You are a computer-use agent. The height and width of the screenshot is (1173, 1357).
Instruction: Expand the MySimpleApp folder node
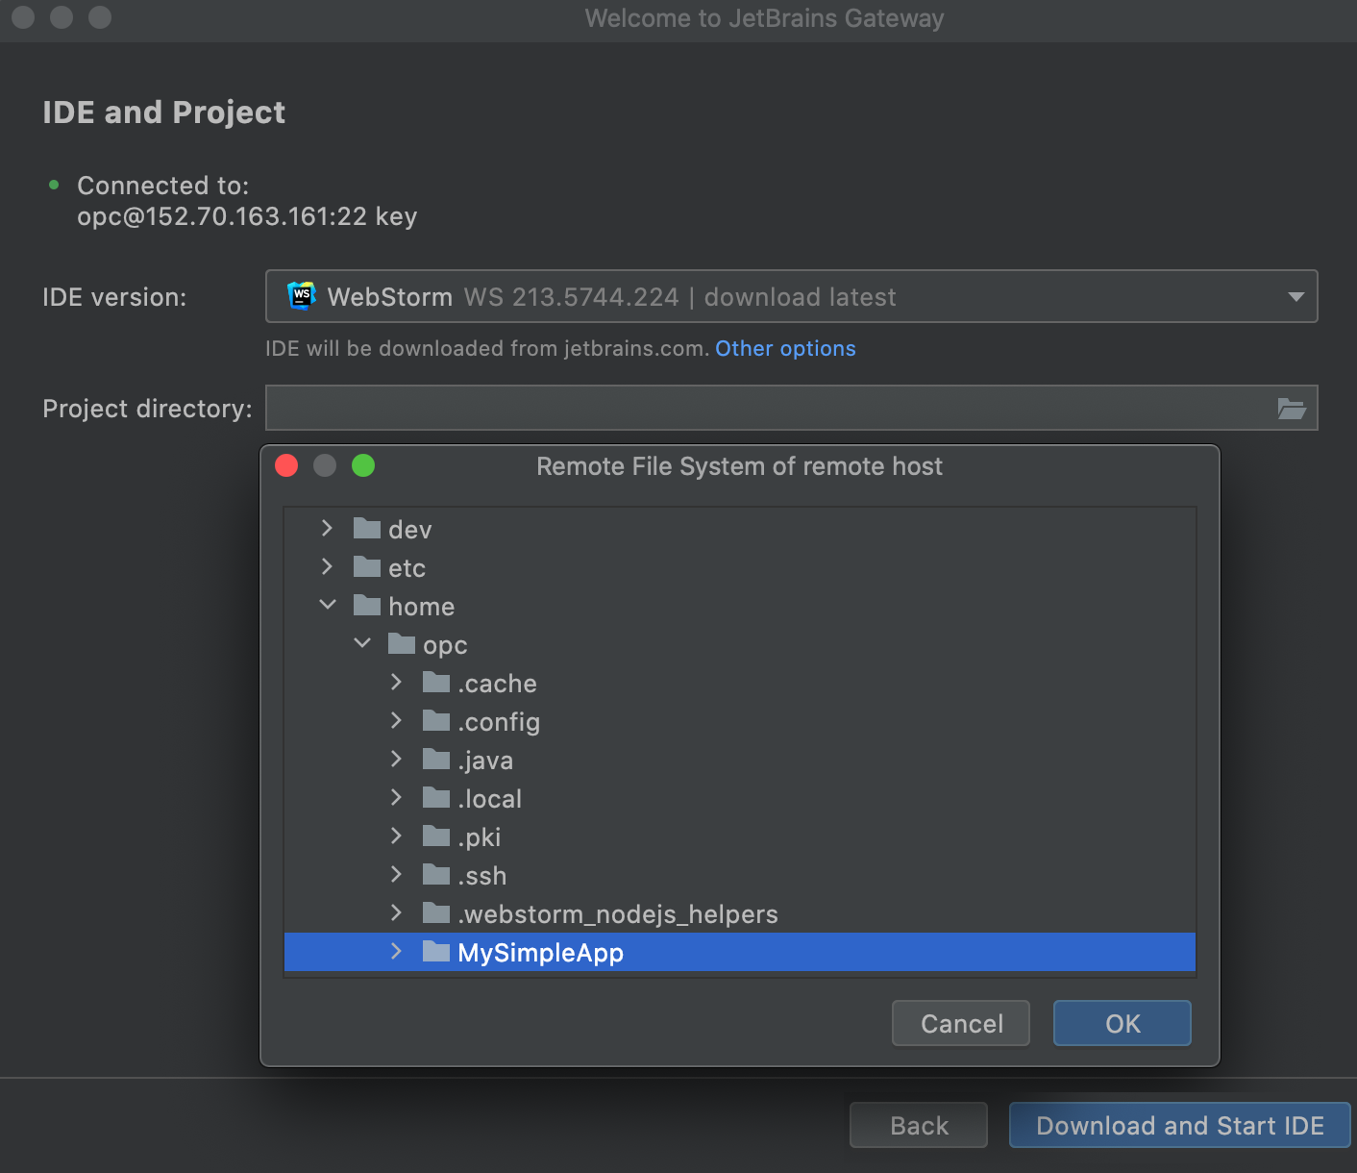pos(396,951)
